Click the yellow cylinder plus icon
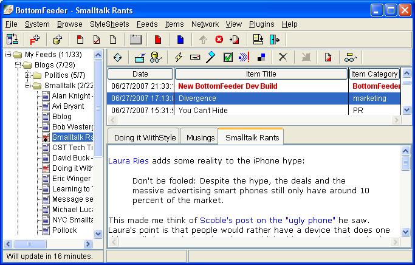The height and width of the screenshot is (265, 415). [57, 40]
